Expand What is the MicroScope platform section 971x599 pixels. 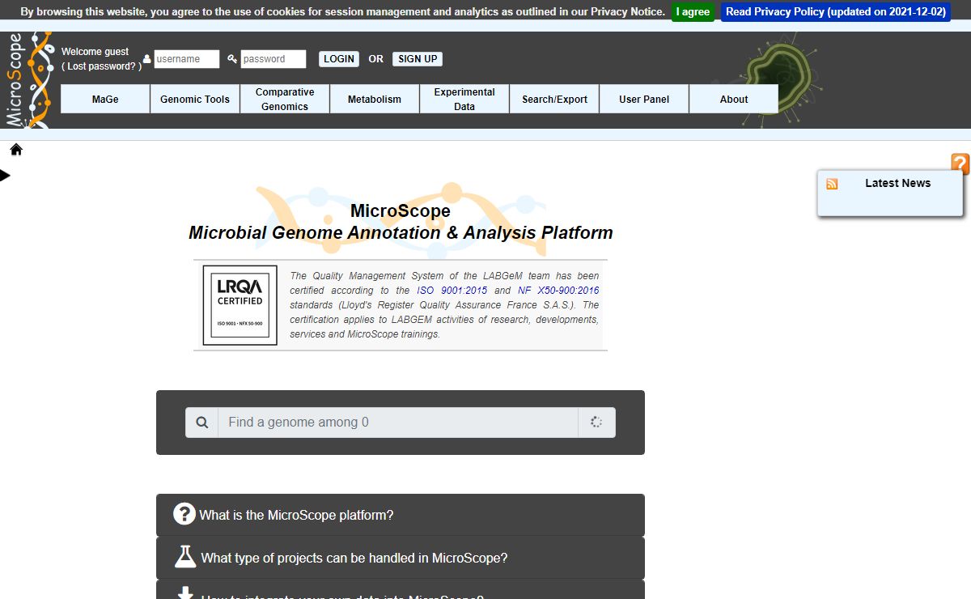point(401,515)
